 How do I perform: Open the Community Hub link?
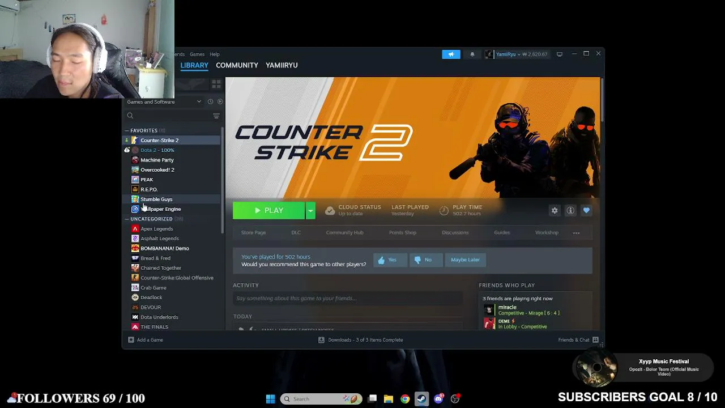pos(344,232)
